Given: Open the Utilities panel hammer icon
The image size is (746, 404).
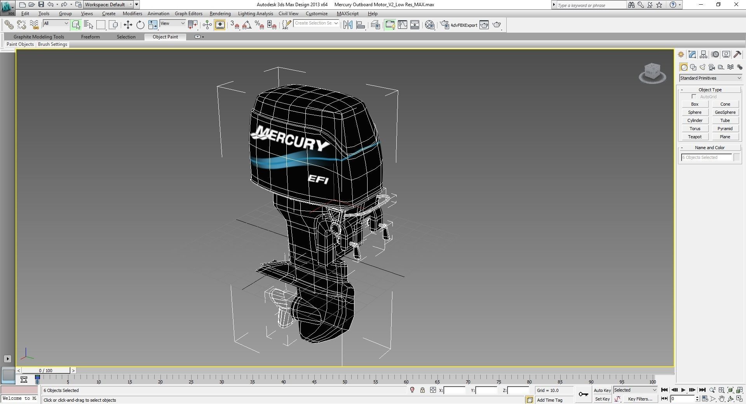Looking at the screenshot, I should (x=737, y=54).
